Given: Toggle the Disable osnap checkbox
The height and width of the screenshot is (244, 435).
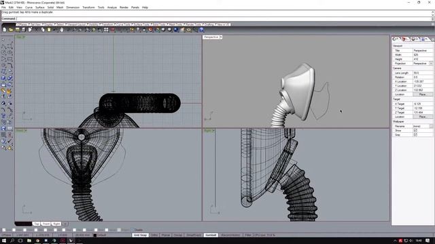Looking at the screenshot, I should click(x=132, y=230).
